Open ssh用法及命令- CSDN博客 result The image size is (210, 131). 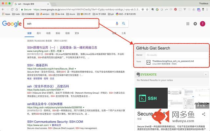pos(45,104)
